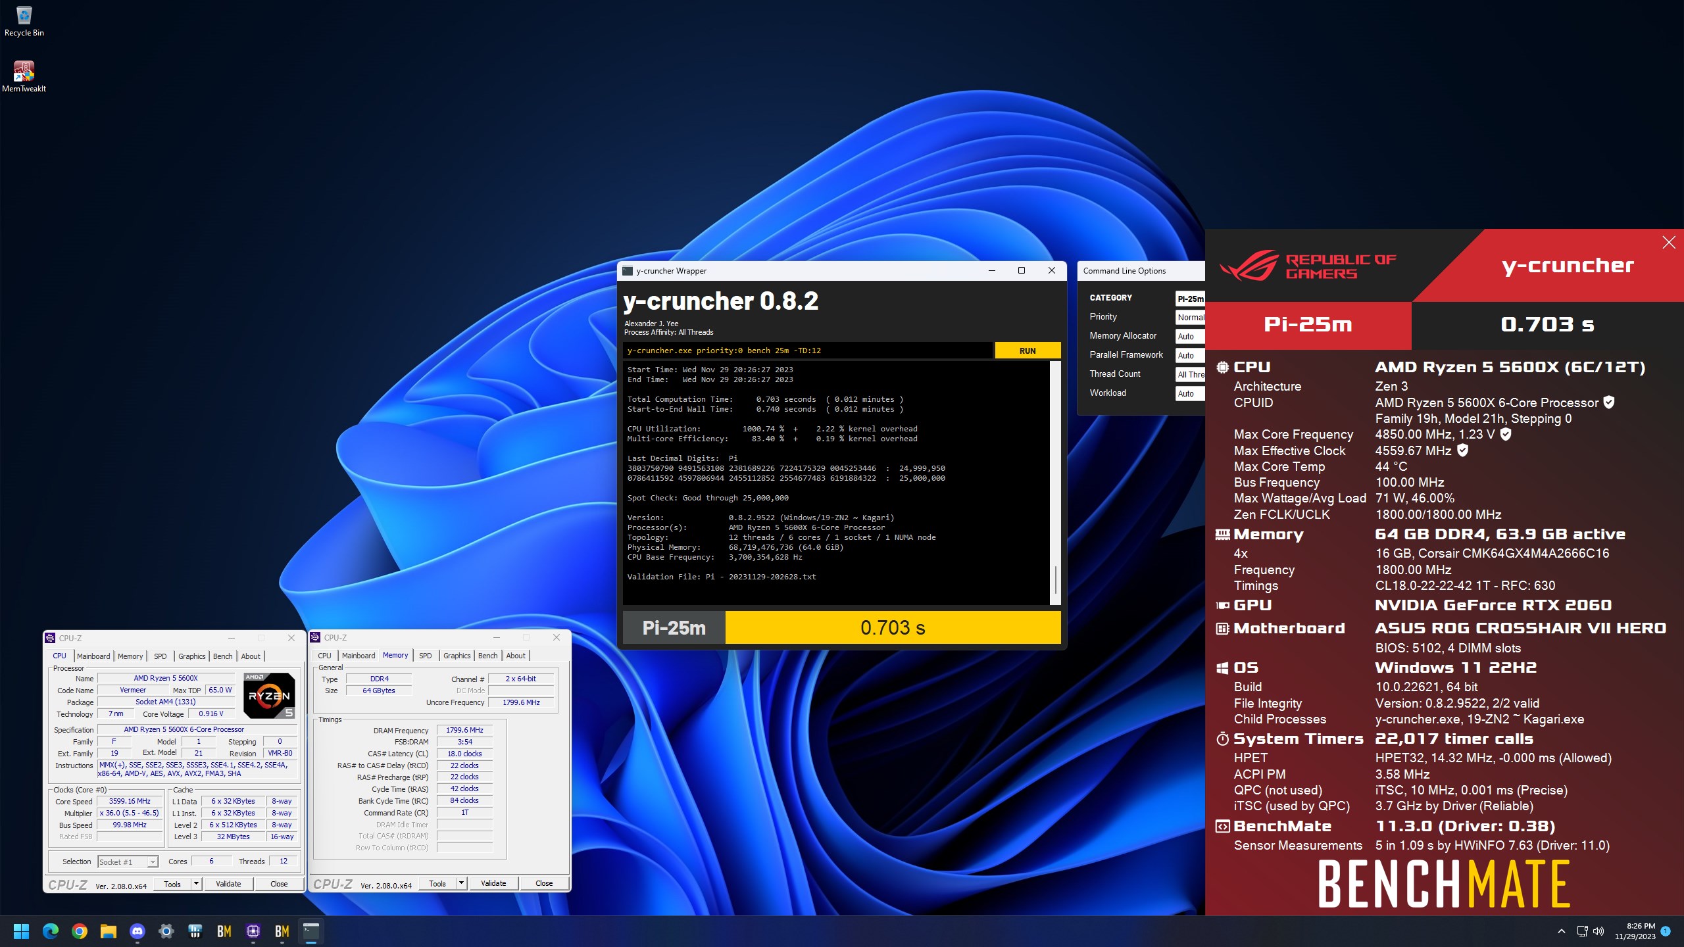Click the Windows OS icon in BenchMate
The image size is (1684, 947).
[1222, 668]
